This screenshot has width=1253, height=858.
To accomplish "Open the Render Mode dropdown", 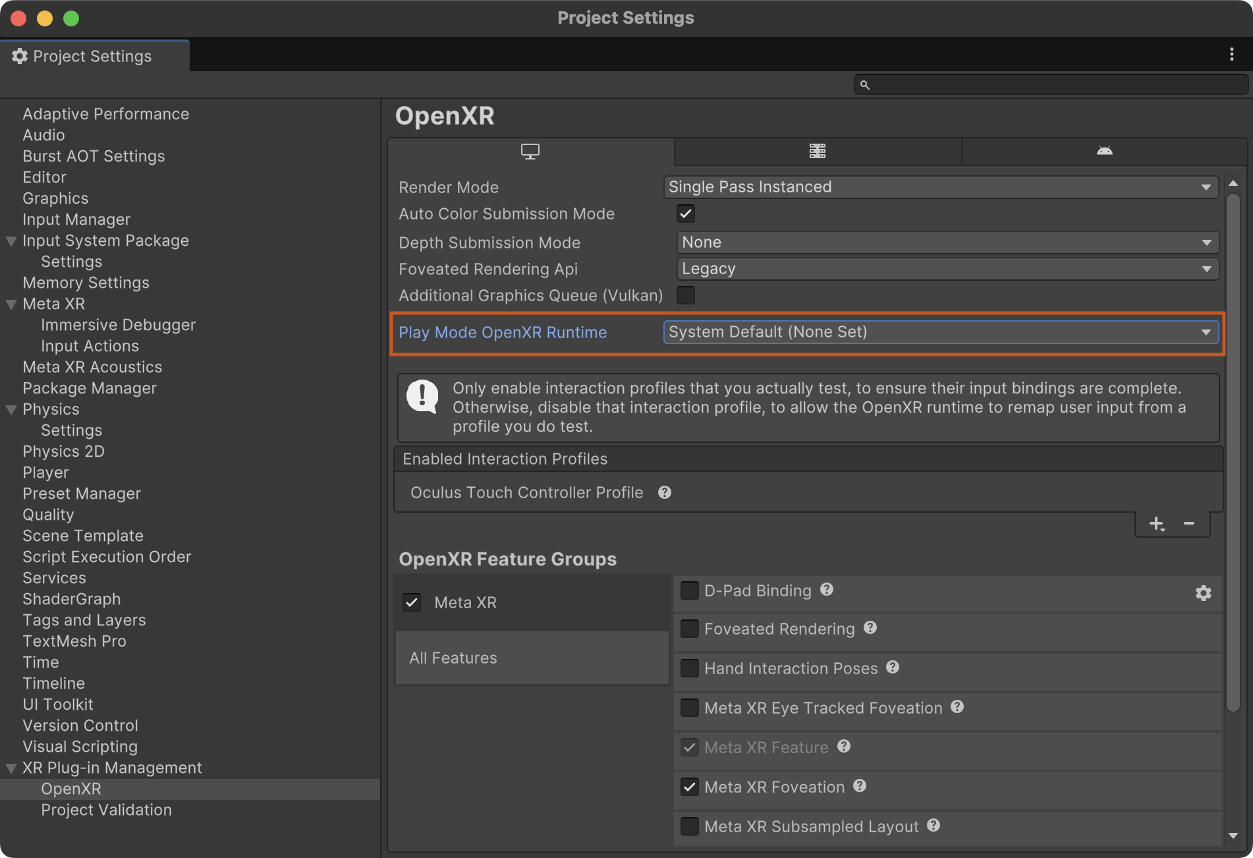I will tap(940, 187).
